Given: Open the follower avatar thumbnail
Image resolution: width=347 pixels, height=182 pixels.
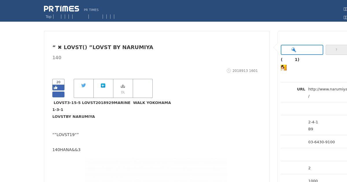Looking at the screenshot, I should [284, 68].
